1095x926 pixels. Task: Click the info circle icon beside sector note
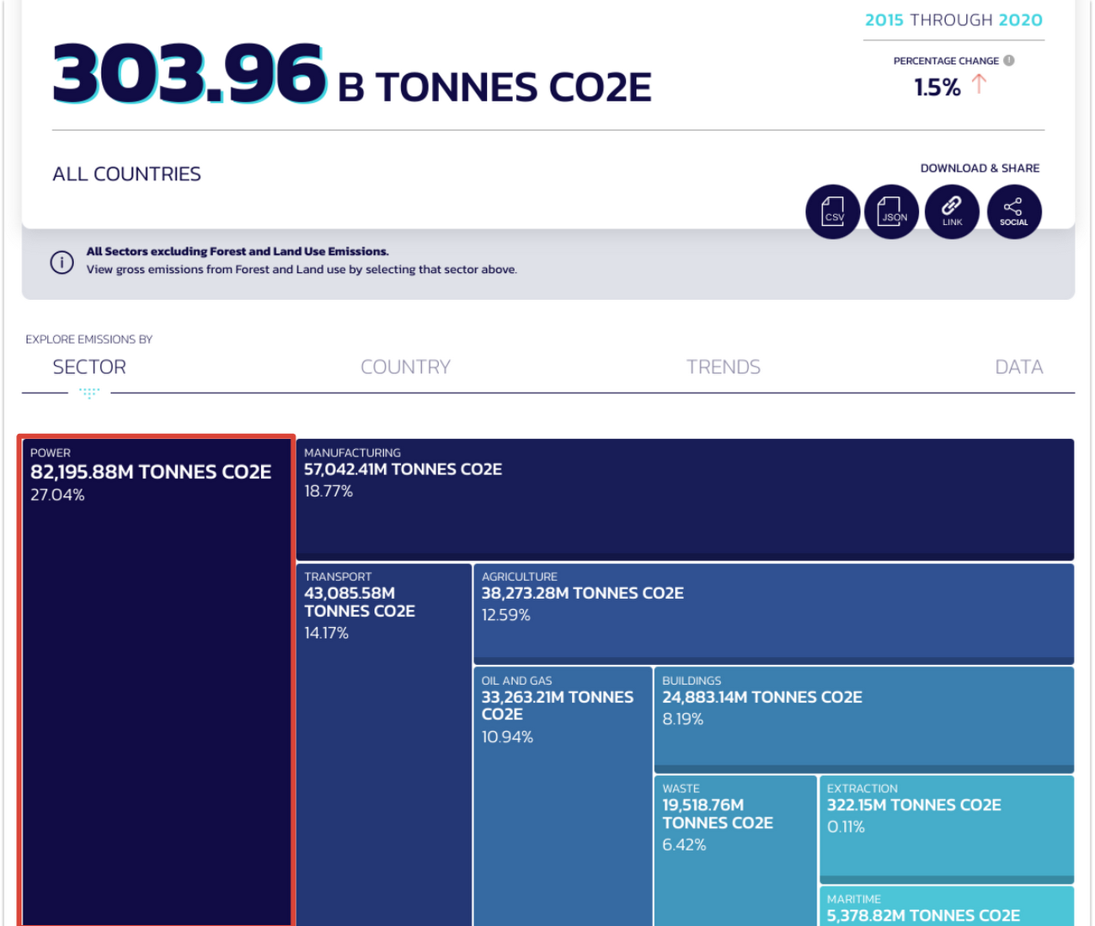click(x=61, y=263)
